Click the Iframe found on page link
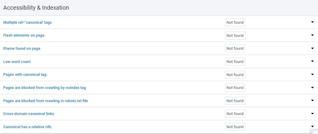The width and height of the screenshot is (318, 134). pyautogui.click(x=22, y=48)
